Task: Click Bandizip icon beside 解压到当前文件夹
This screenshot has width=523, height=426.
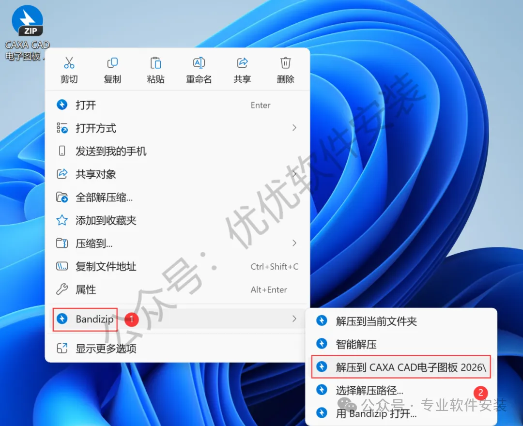Action: pos(322,320)
